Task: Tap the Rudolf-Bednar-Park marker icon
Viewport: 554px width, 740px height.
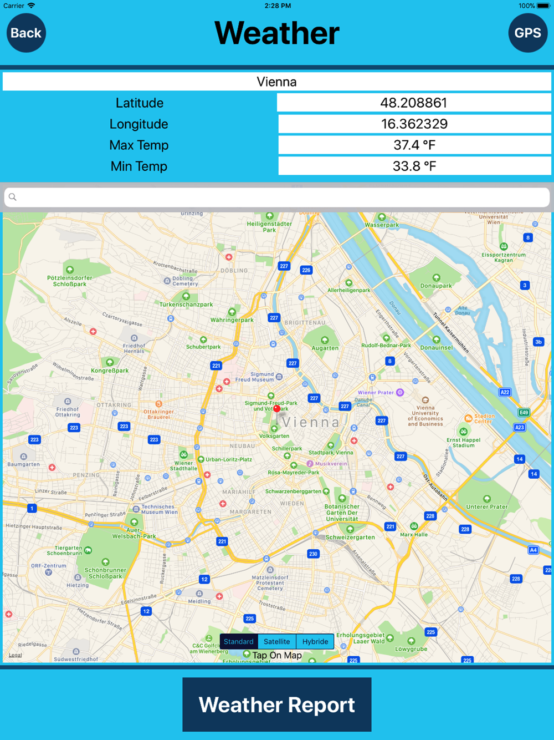Action: tap(386, 338)
